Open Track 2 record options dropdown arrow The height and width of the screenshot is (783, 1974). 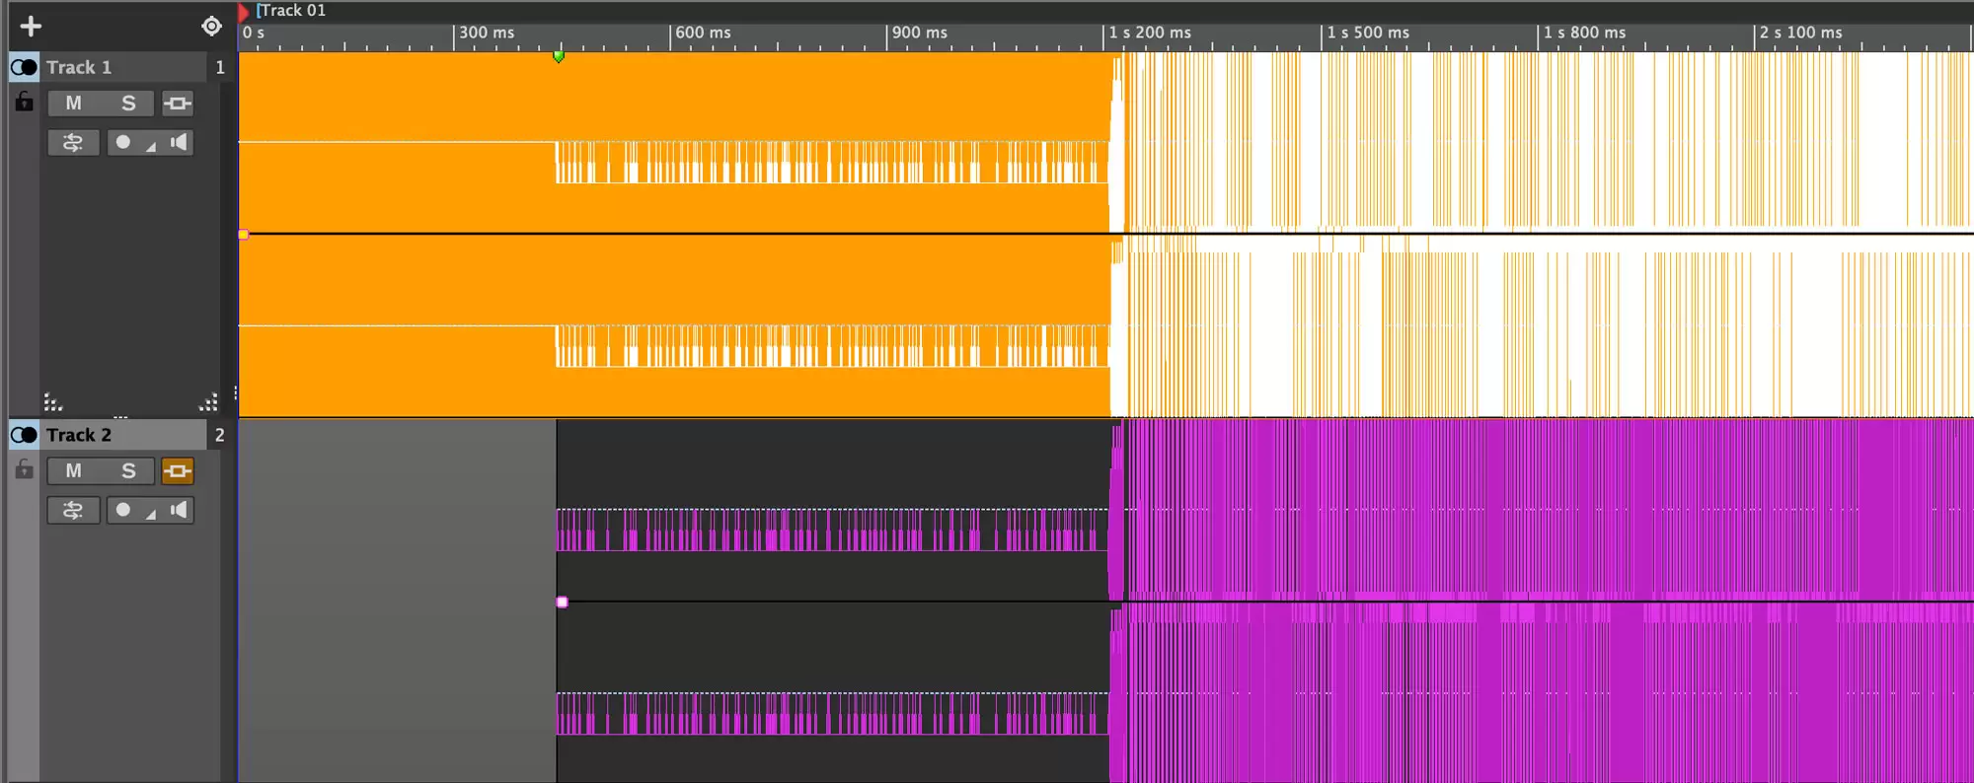point(151,514)
